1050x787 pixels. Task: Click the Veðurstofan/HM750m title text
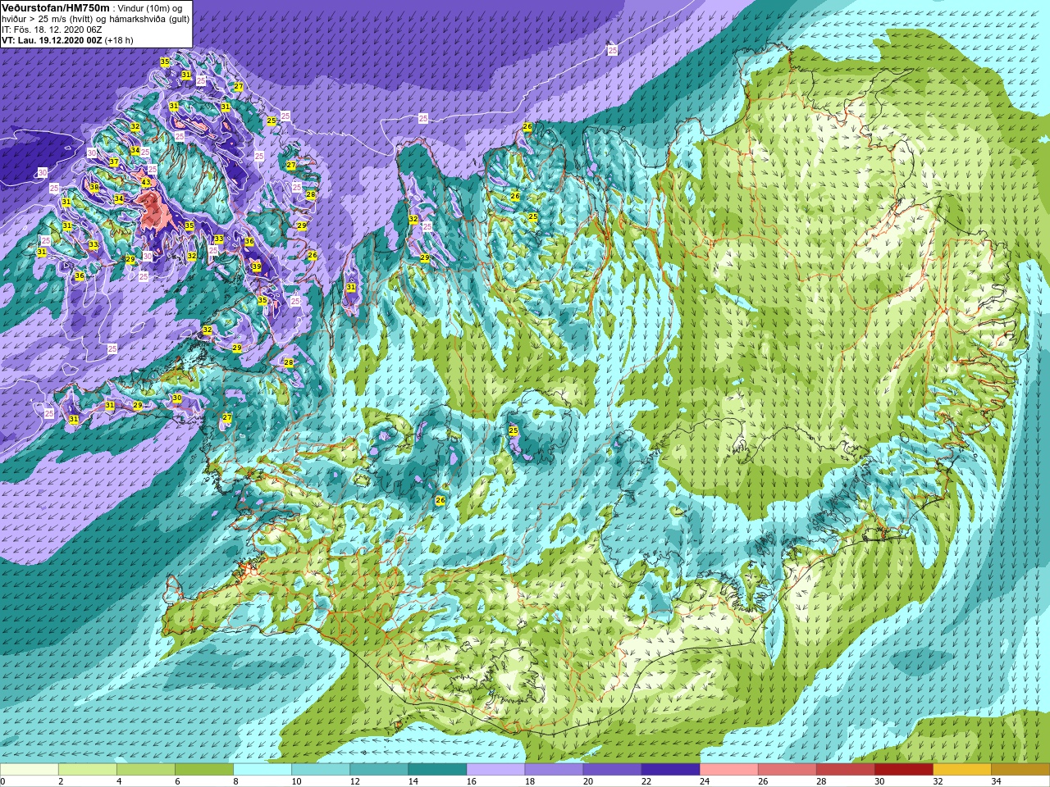point(55,7)
